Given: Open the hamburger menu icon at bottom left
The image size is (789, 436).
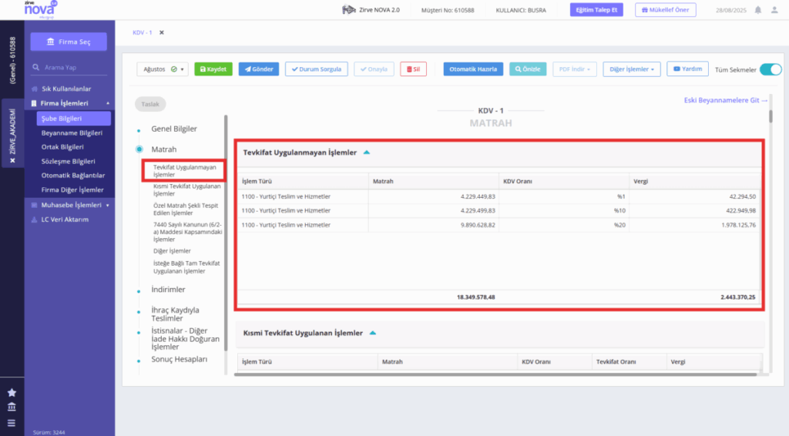Looking at the screenshot, I should point(12,423).
